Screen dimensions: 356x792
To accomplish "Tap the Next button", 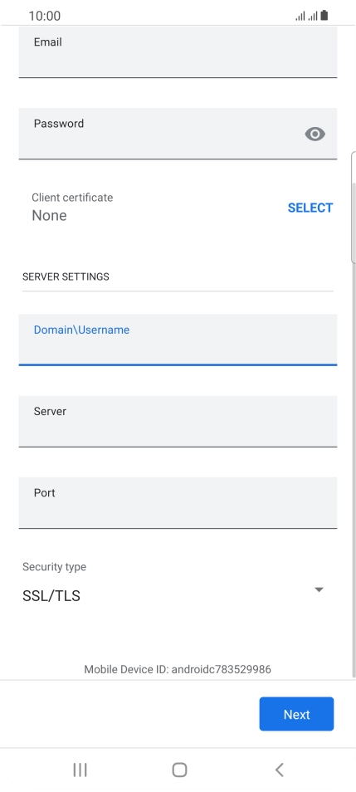I will [296, 714].
